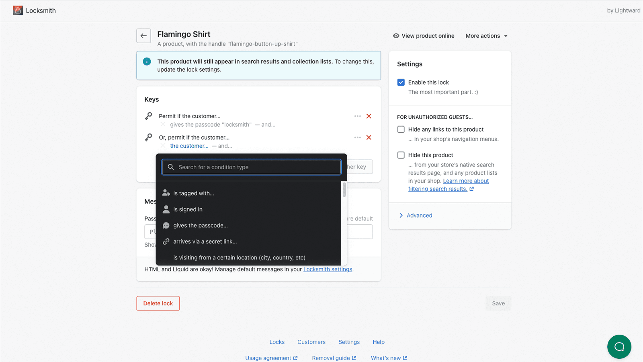Viewport: 643px width, 362px height.
Task: Check Hide any links to this product
Action: tap(401, 129)
